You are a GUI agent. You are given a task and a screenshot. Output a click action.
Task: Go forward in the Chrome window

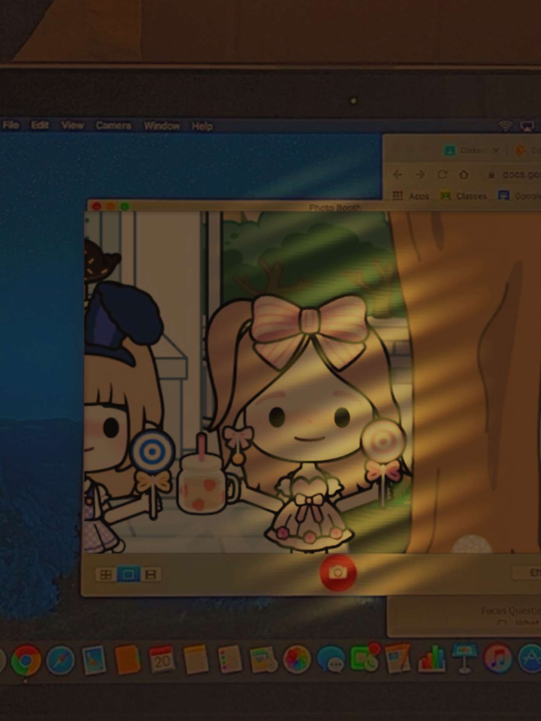pyautogui.click(x=420, y=174)
